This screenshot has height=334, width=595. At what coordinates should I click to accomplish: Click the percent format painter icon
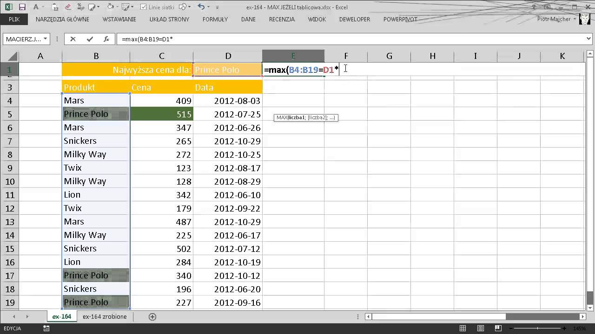tap(80, 7)
